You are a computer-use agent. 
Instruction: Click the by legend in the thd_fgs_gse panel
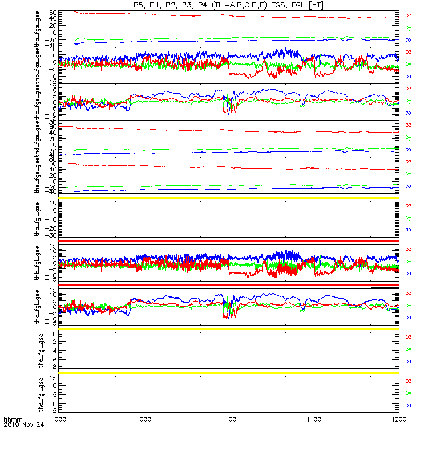pyautogui.click(x=409, y=137)
